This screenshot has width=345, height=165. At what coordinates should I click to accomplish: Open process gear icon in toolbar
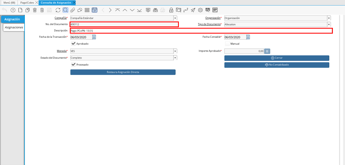click(x=200, y=10)
